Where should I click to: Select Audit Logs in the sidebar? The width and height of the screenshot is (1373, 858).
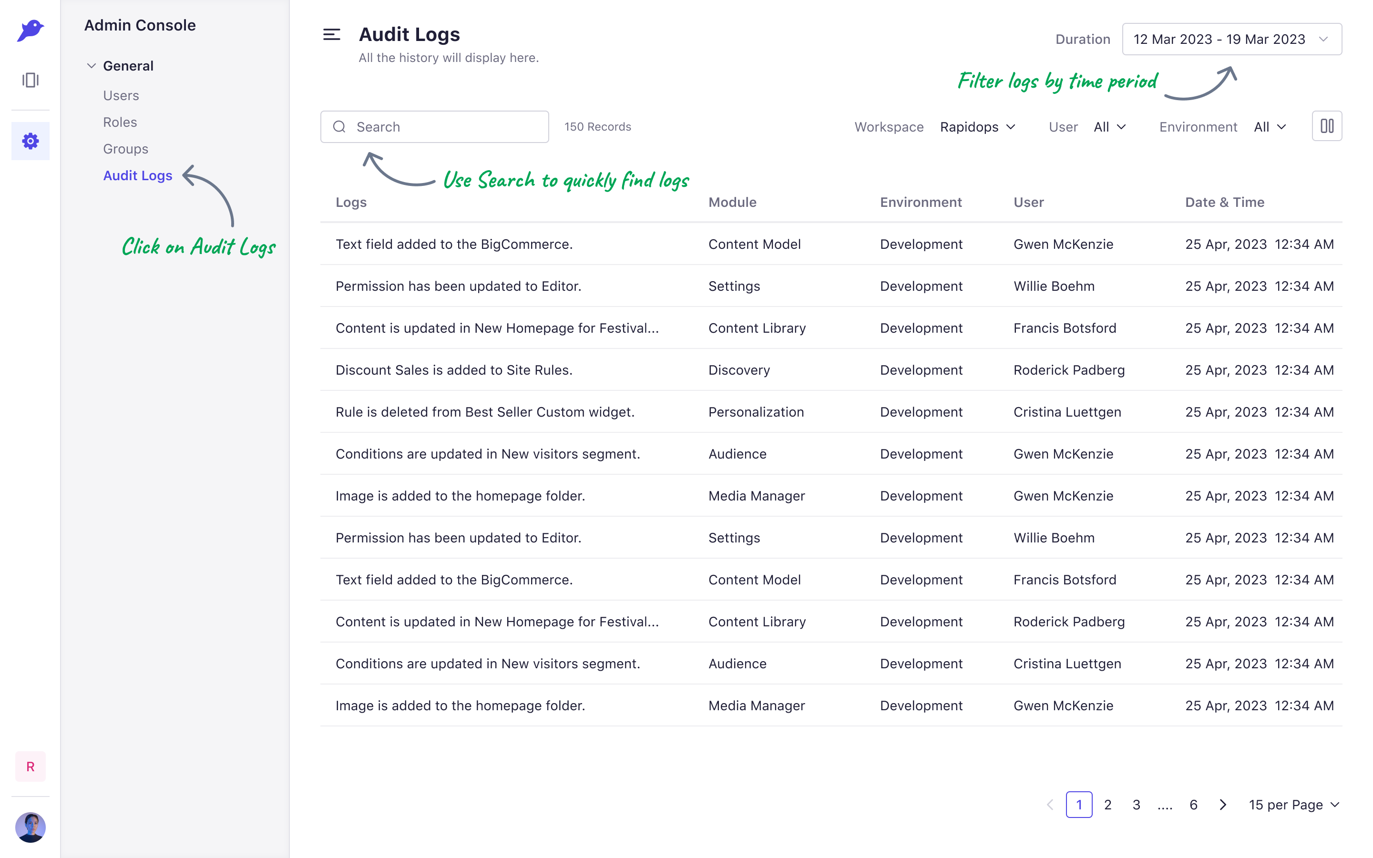(137, 175)
